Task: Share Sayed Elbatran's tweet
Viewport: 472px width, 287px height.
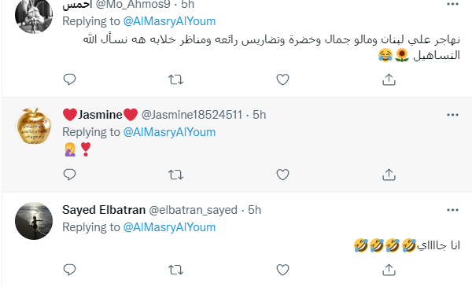Action: (389, 270)
